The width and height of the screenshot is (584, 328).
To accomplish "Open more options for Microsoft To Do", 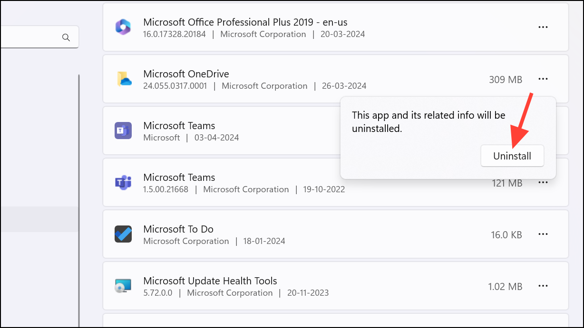I will click(x=543, y=234).
